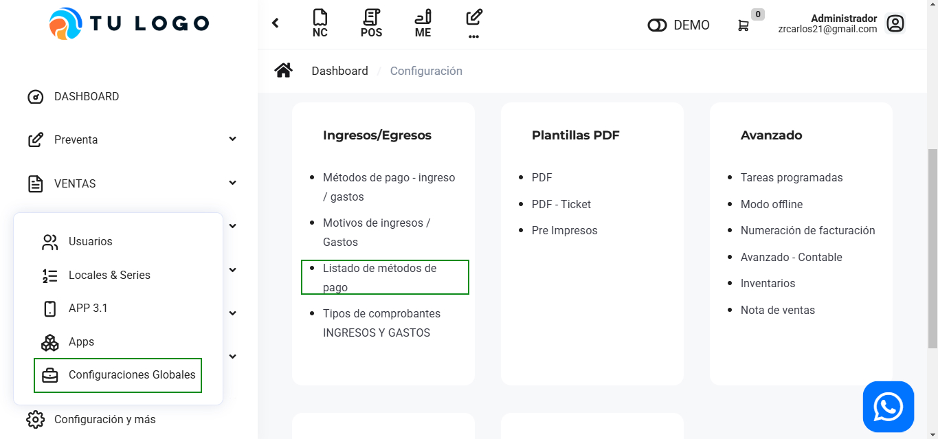Open Locales & Series menu entry
The width and height of the screenshot is (938, 439).
(109, 275)
